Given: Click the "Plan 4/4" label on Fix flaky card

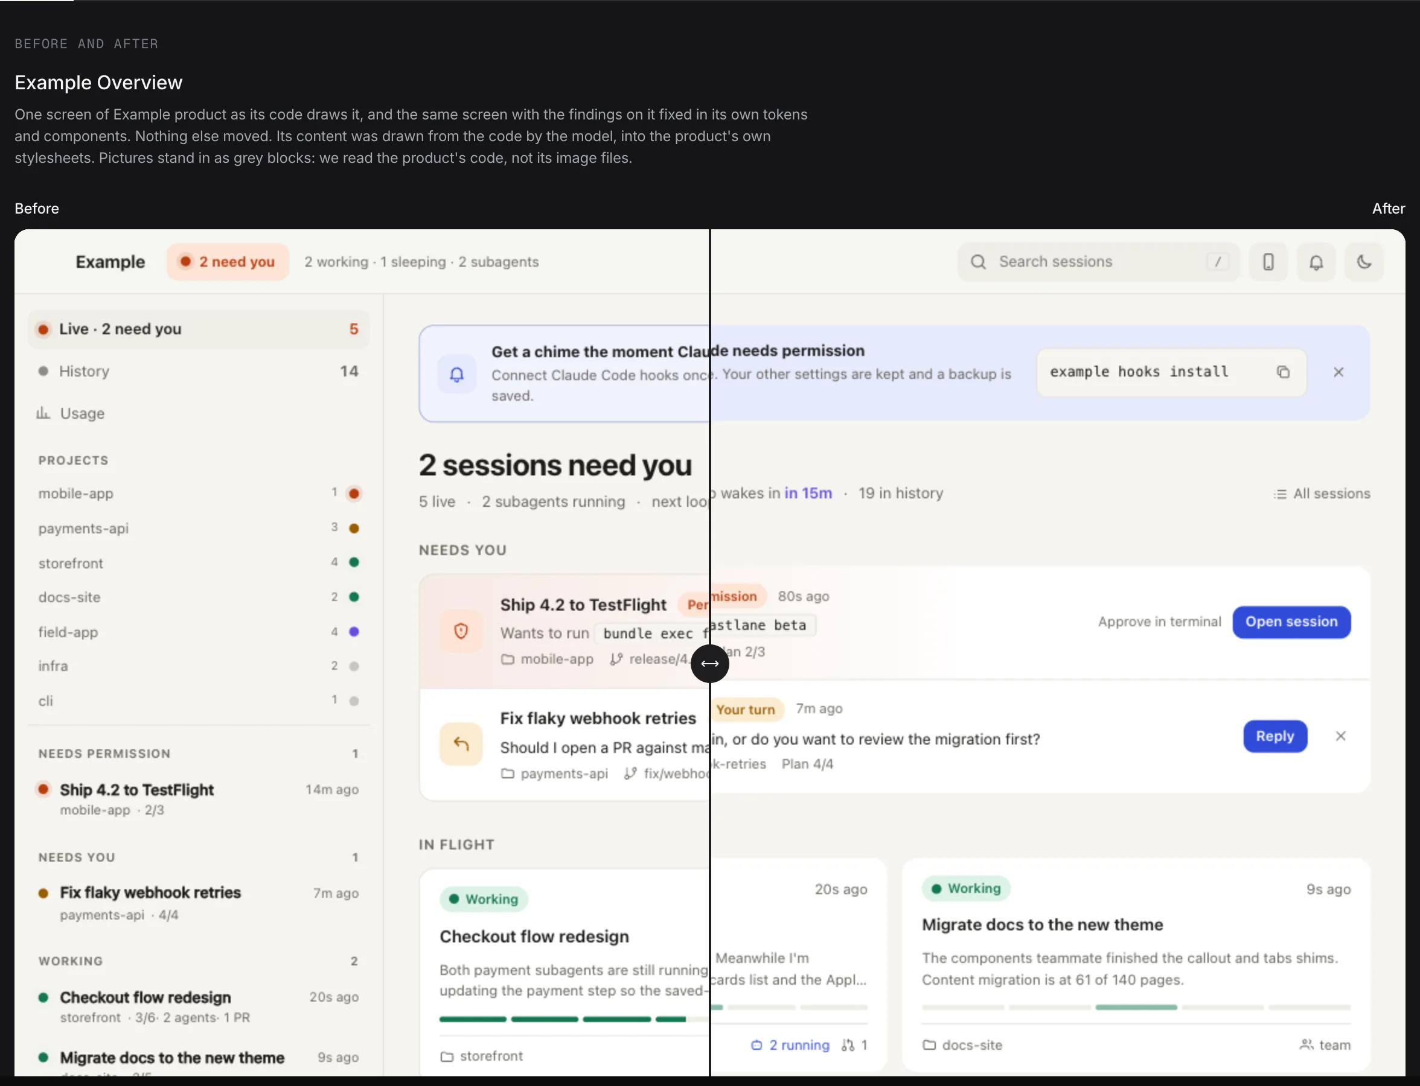Looking at the screenshot, I should pyautogui.click(x=807, y=764).
